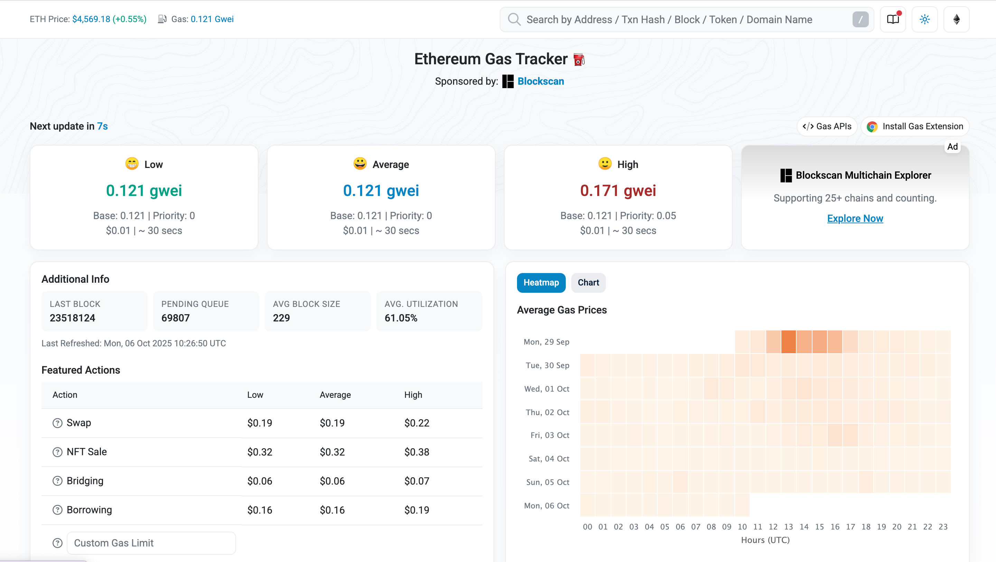Viewport: 996px width, 562px height.
Task: Click Install Gas Extension button
Action: [915, 127]
